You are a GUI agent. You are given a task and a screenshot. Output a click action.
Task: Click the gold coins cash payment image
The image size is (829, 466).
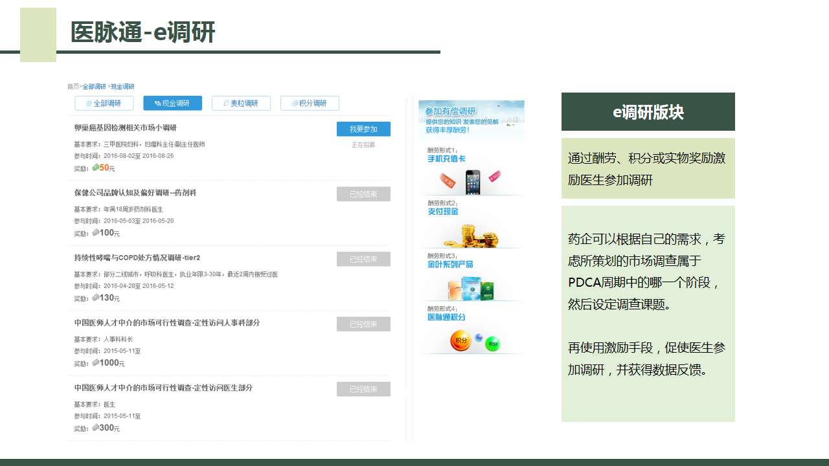(479, 235)
